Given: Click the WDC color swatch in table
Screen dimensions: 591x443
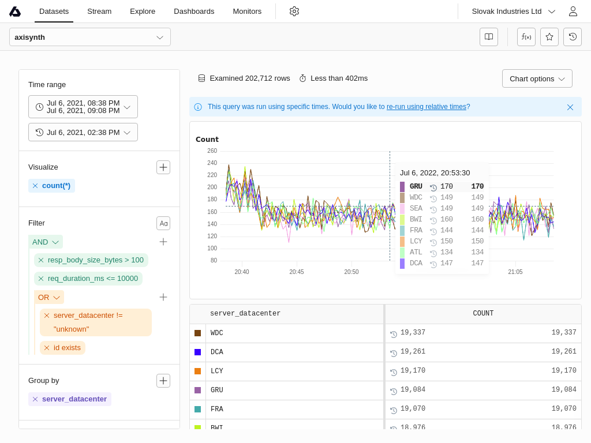Looking at the screenshot, I should coord(198,333).
